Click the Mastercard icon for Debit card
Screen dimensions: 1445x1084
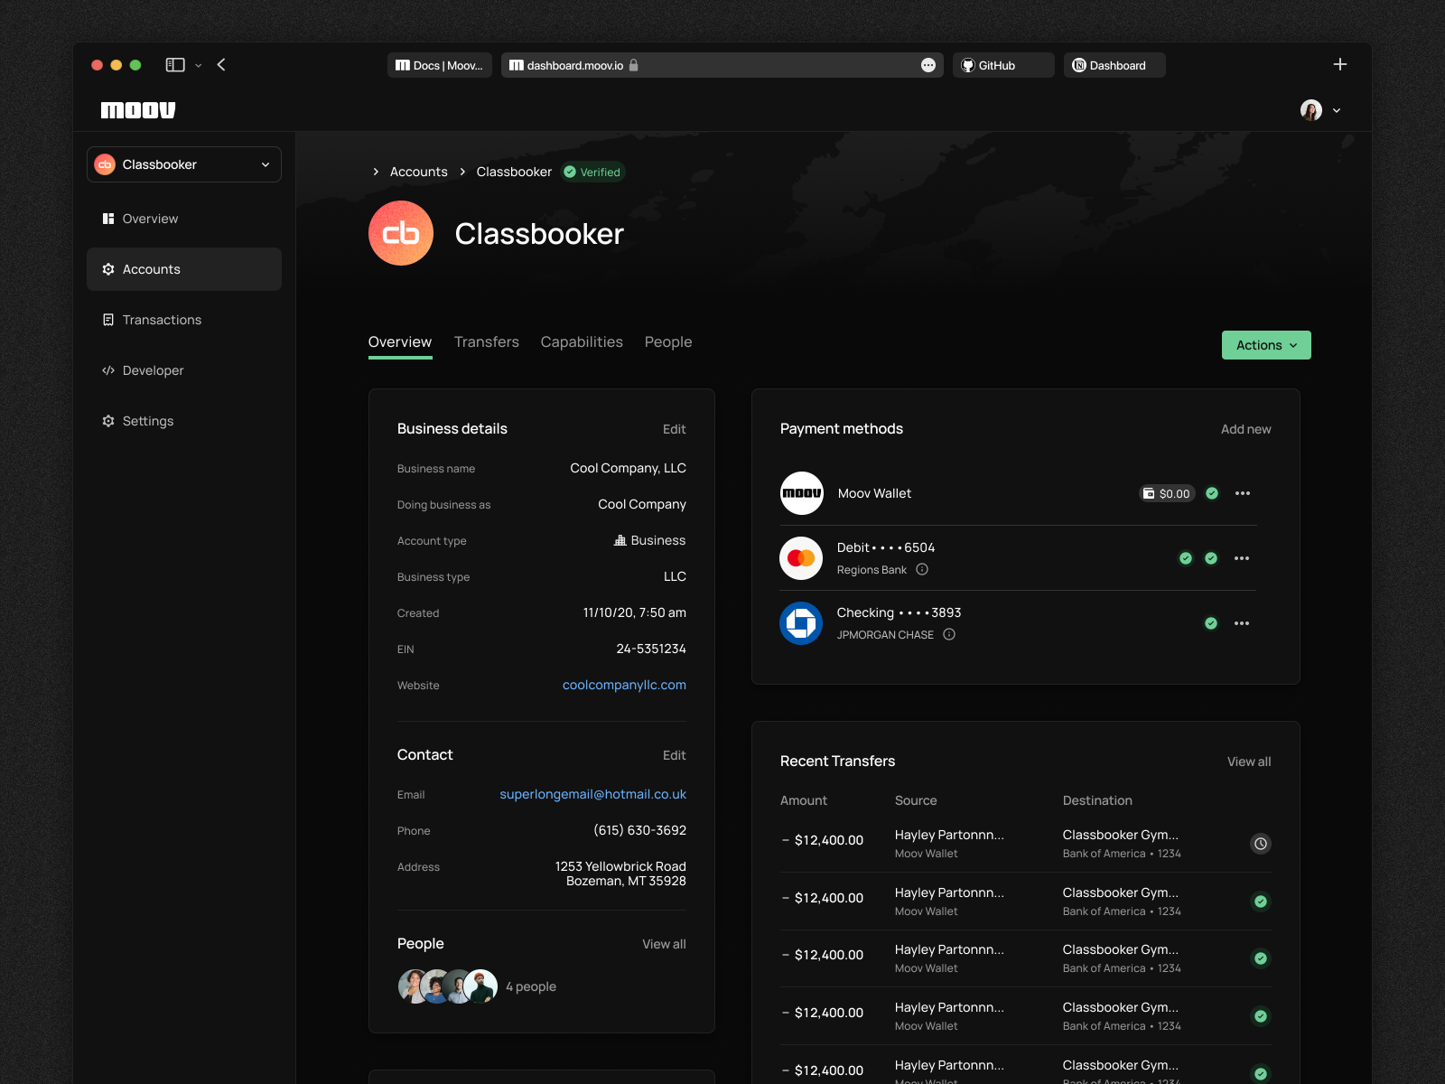point(801,558)
